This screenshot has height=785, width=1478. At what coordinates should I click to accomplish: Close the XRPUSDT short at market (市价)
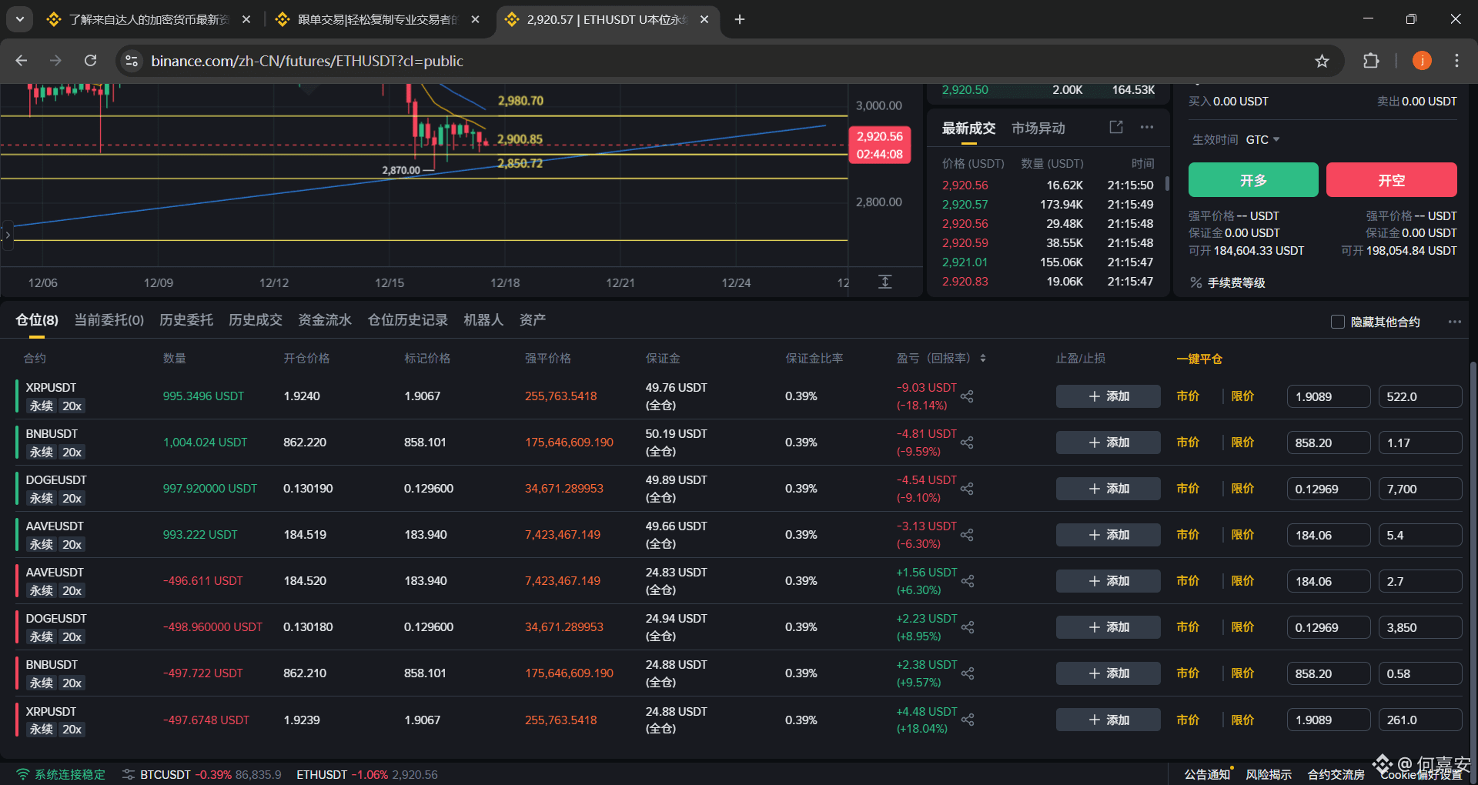pyautogui.click(x=1188, y=720)
